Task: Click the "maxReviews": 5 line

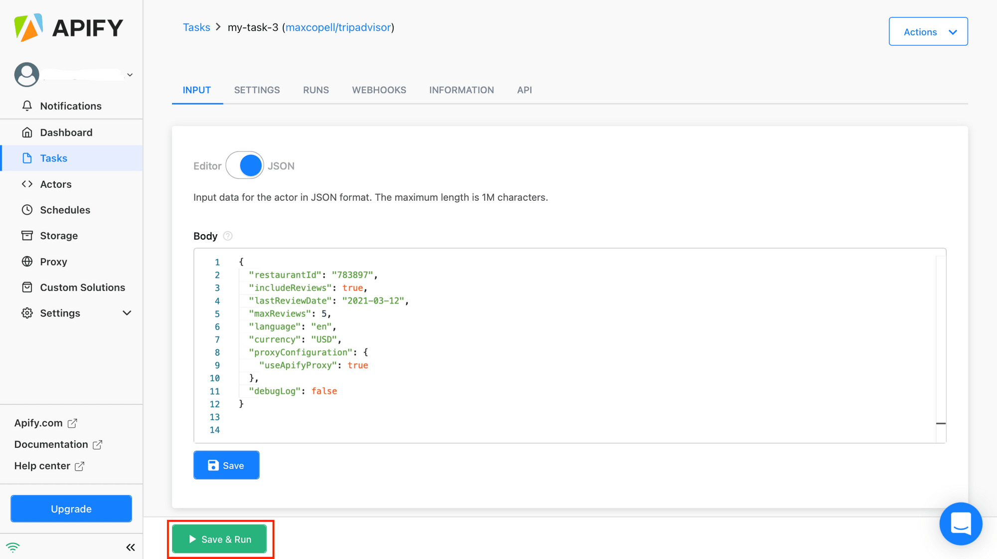Action: pos(290,313)
